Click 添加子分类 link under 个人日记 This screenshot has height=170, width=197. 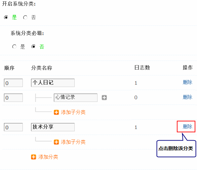click(x=73, y=112)
